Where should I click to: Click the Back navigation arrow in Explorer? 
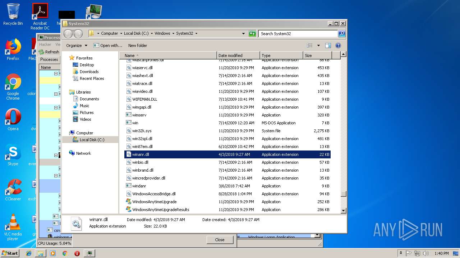pos(68,34)
